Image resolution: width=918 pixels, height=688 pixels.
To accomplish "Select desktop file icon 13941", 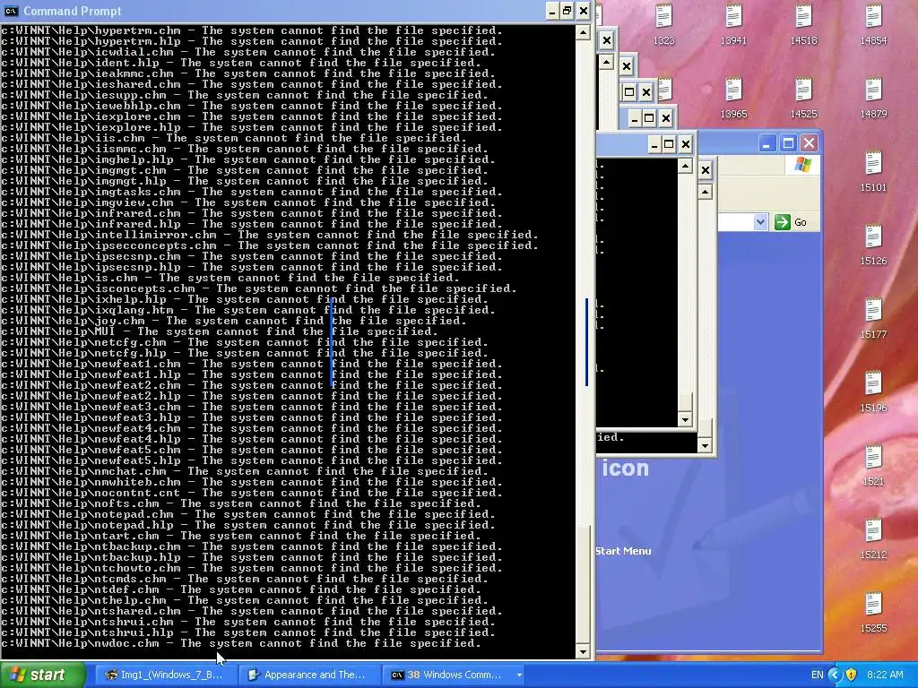I will tap(733, 24).
